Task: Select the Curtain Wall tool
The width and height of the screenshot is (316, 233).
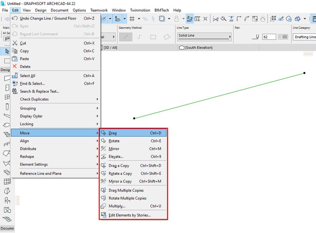Action: click(x=7, y=182)
